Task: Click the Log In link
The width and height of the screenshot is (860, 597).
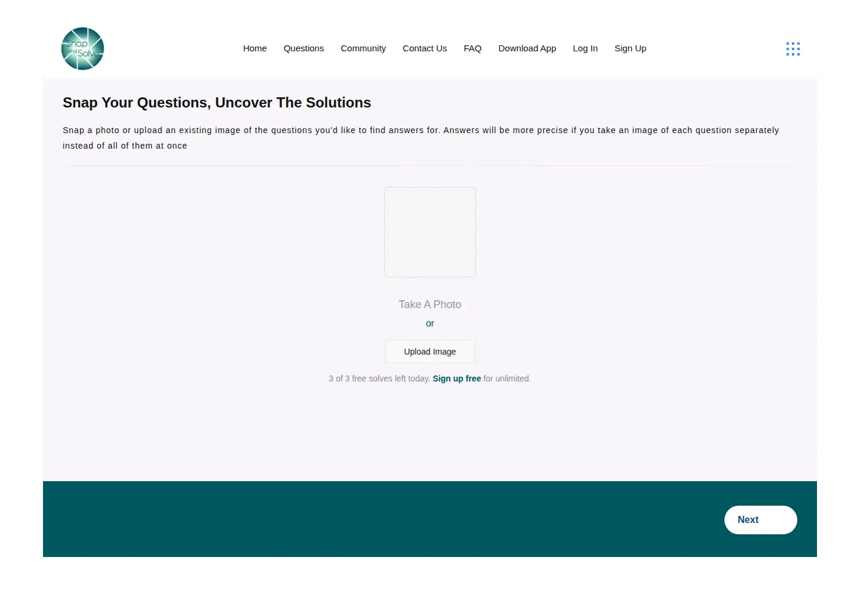Action: [x=585, y=48]
